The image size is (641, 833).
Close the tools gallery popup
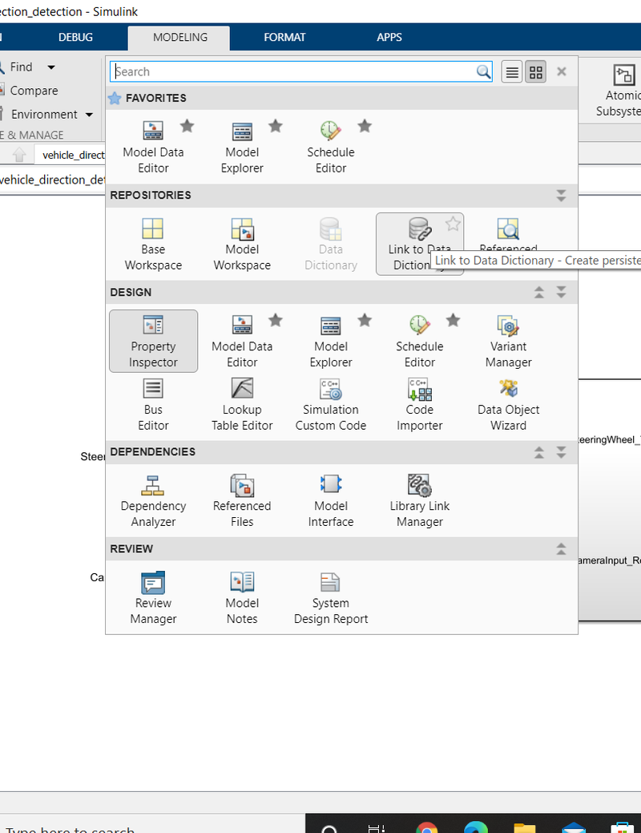562,71
